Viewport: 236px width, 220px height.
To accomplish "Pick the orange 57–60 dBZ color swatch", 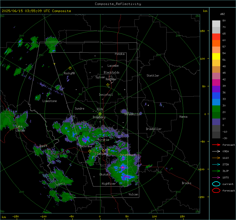I will [x=216, y=43].
